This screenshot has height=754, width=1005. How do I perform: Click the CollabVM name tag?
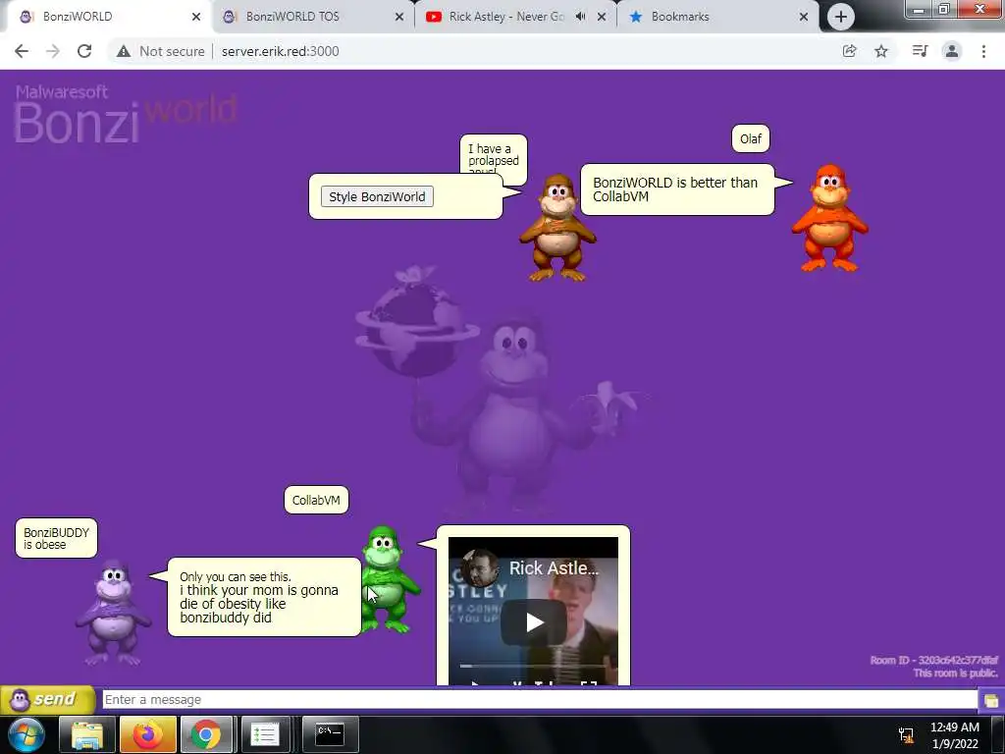click(x=316, y=500)
